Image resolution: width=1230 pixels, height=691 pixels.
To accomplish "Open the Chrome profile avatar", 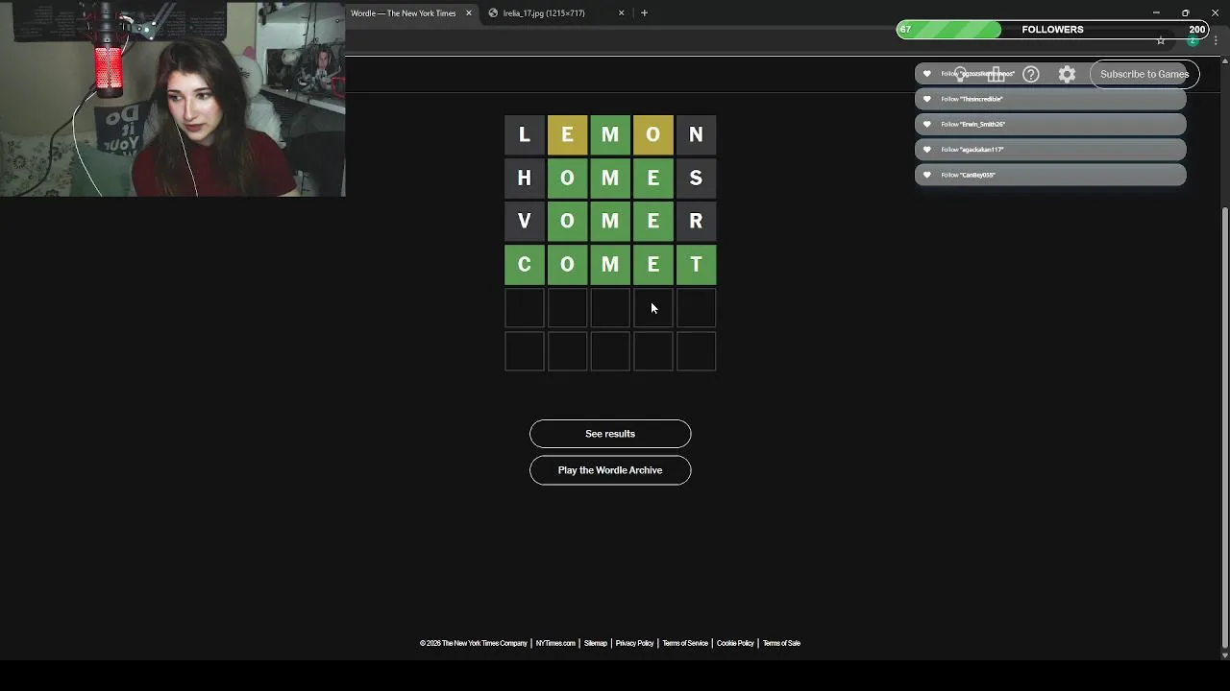I will pos(1193,40).
